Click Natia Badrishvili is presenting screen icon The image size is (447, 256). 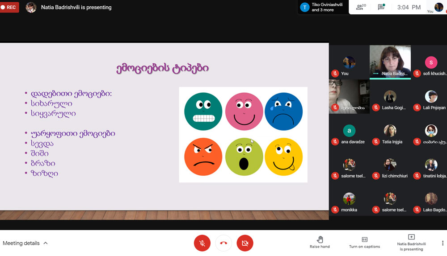[x=411, y=237]
